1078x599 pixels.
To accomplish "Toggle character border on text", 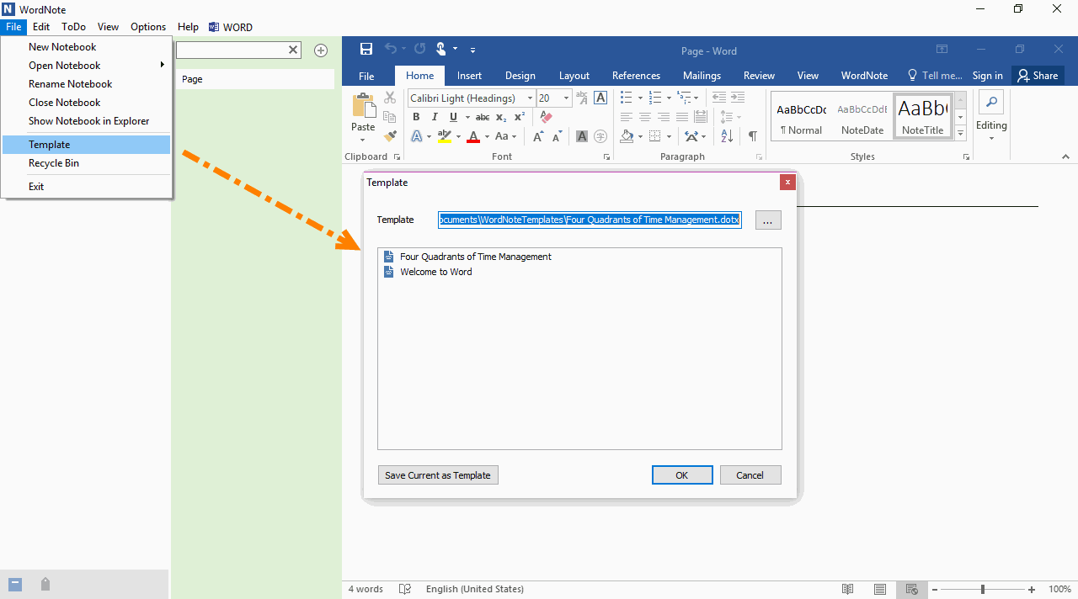I will pos(600,98).
